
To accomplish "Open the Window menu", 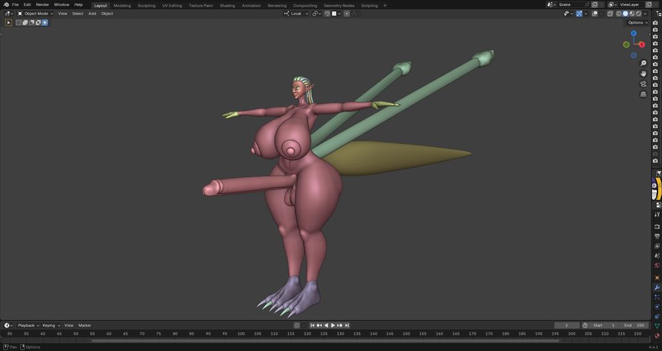I will (62, 5).
